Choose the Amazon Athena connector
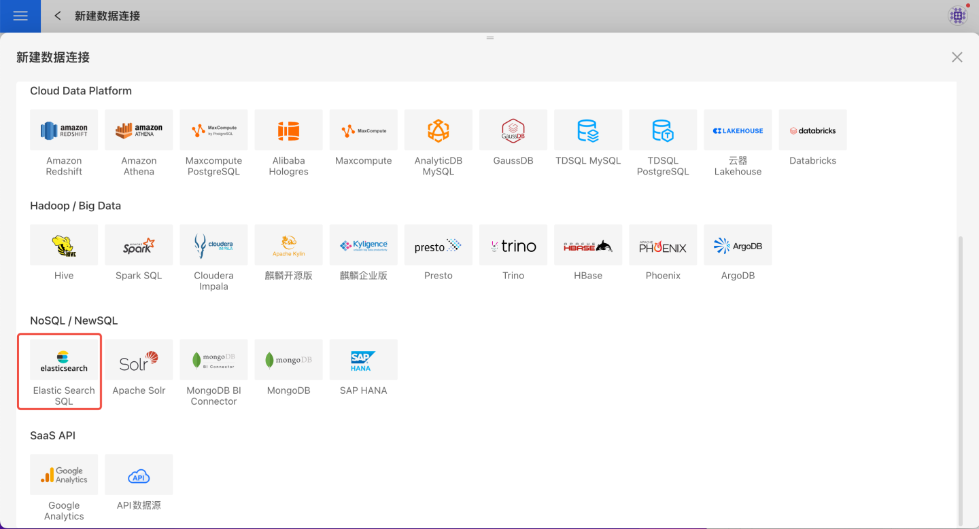 coord(139,130)
